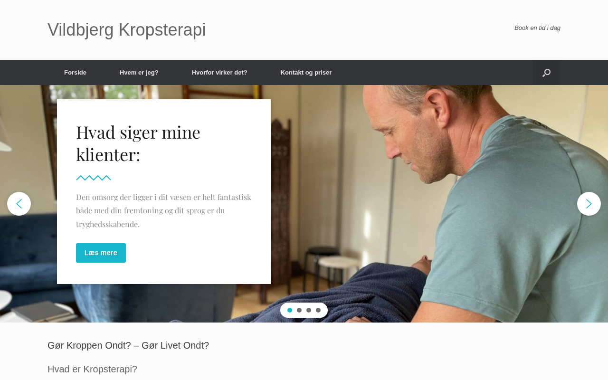Screen dimensions: 608x380
Task: Click the Hvad er Kropsterapi? heading
Action: point(92,369)
